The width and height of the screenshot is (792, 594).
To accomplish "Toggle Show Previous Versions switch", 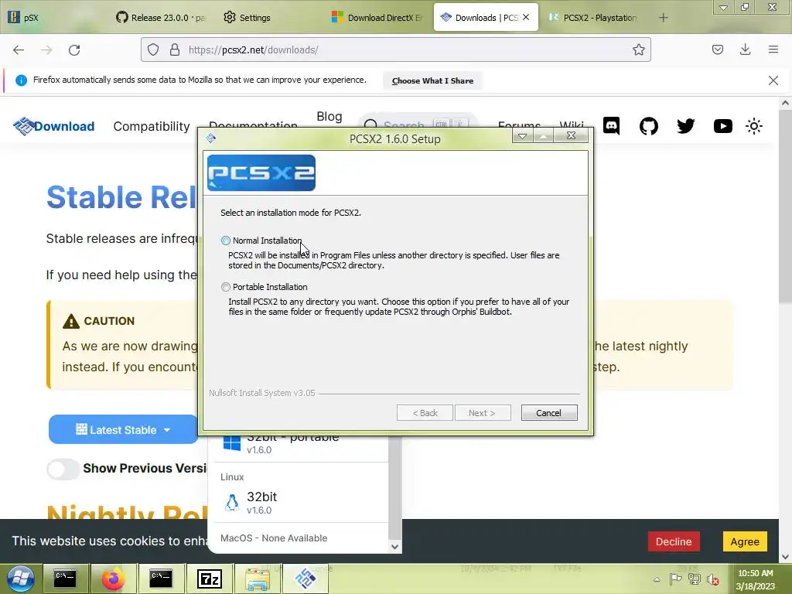I will click(63, 469).
